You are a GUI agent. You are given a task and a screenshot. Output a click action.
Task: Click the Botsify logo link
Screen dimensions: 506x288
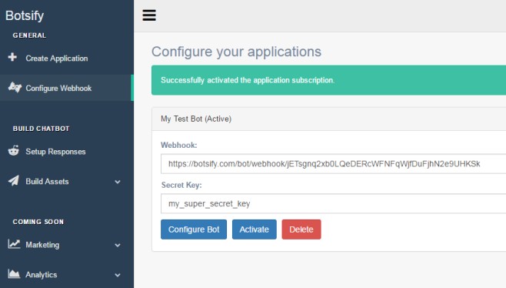pos(25,15)
